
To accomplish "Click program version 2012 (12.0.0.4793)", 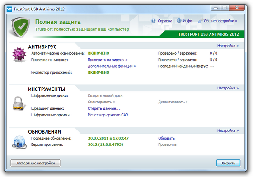I will tap(106, 144).
